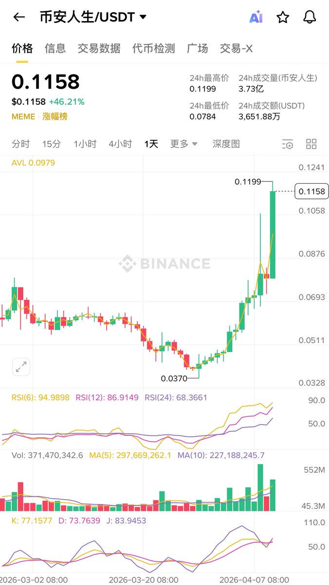Open chart indicator settings icon
The image size is (329, 585).
point(288,144)
